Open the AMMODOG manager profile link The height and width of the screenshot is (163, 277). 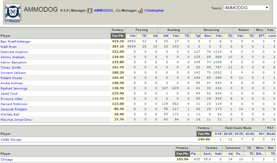pyautogui.click(x=103, y=10)
